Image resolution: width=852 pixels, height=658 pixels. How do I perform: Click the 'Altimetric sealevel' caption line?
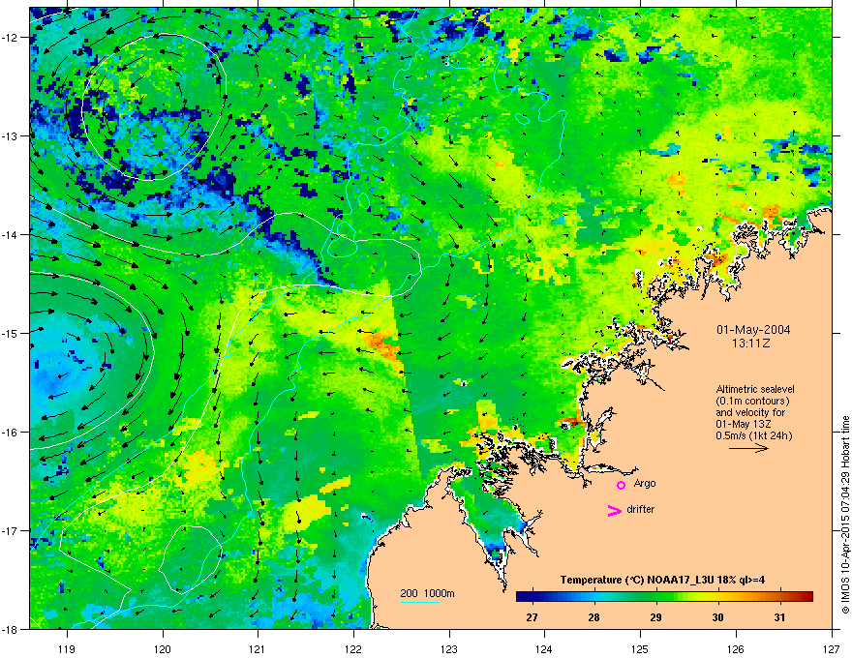pyautogui.click(x=755, y=389)
